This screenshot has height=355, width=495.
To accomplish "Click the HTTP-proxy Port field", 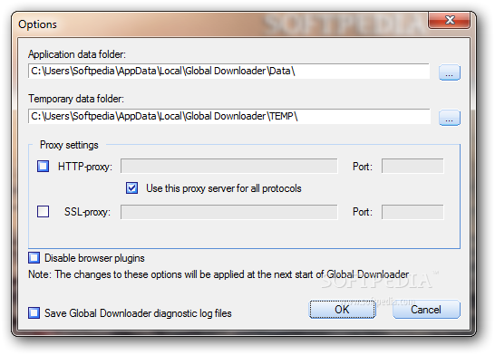I will (412, 166).
